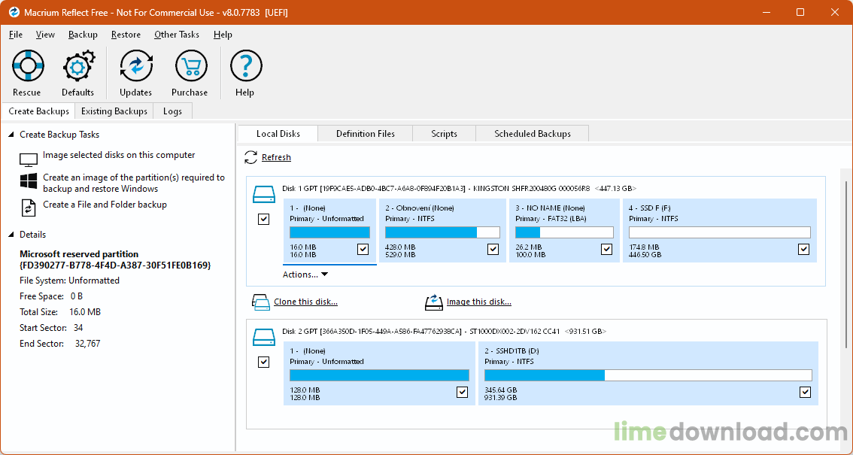The image size is (853, 455).
Task: Switch to the Scheduled Backups tab
Action: 533,134
